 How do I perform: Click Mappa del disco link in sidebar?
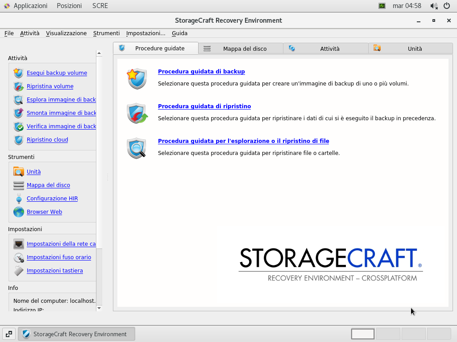48,185
